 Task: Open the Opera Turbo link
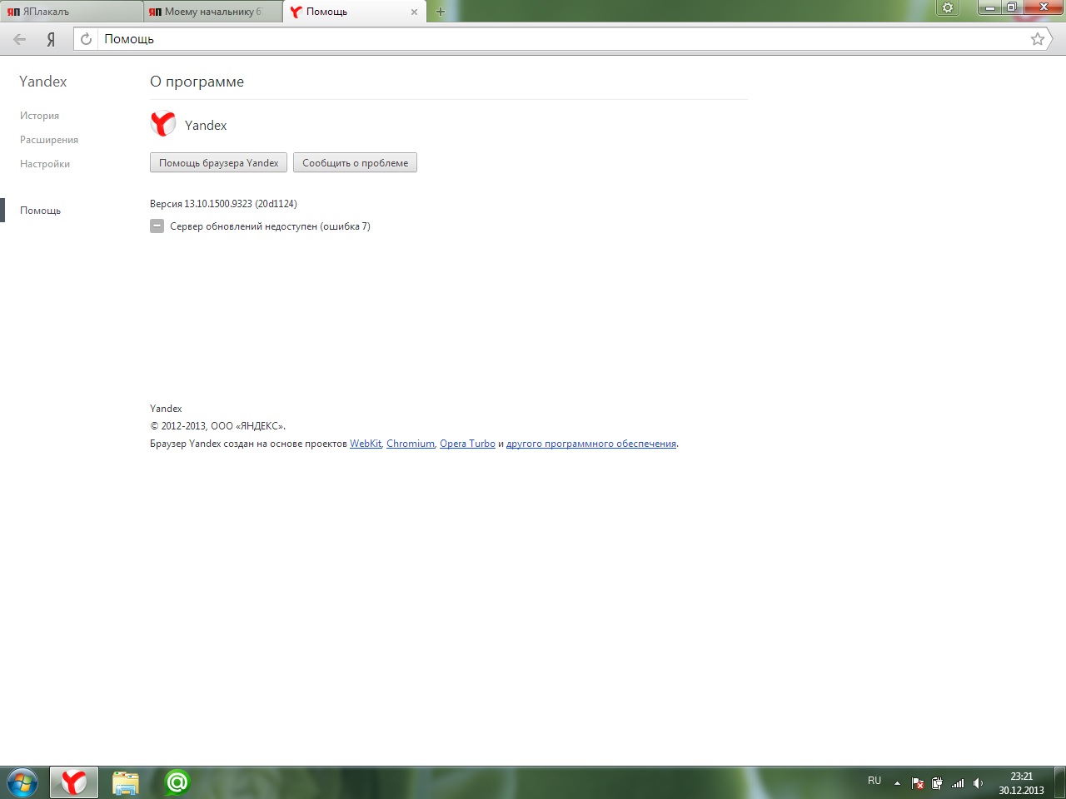point(467,444)
